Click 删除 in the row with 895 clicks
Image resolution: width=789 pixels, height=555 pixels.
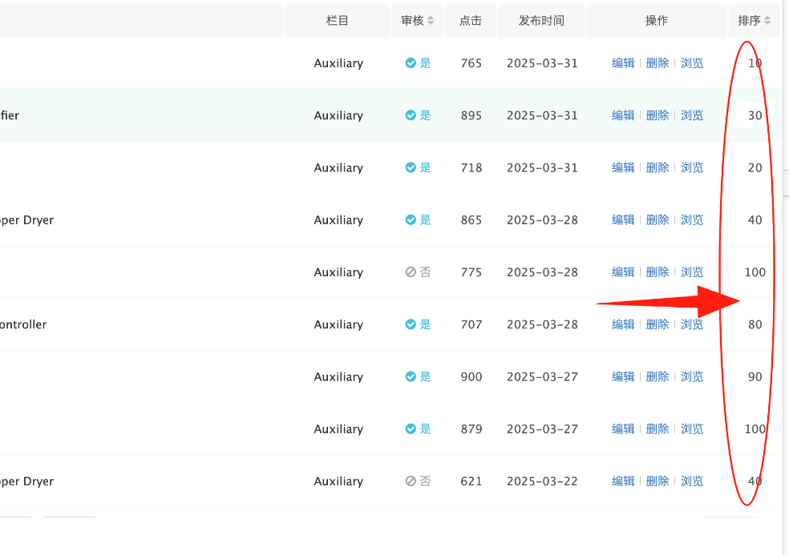coord(657,115)
